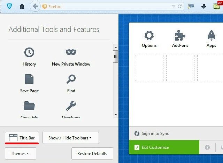Click the scrollbar thumb in tools list
Viewport: 223px width, 163px height.
(115, 57)
